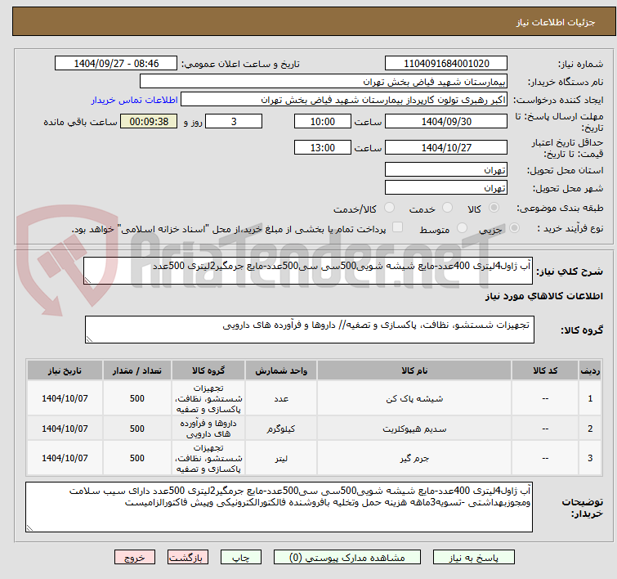This screenshot has height=579, width=617.
Task: Click the announcement date field 1404/09/27 - 08:46
Action: pyautogui.click(x=116, y=64)
